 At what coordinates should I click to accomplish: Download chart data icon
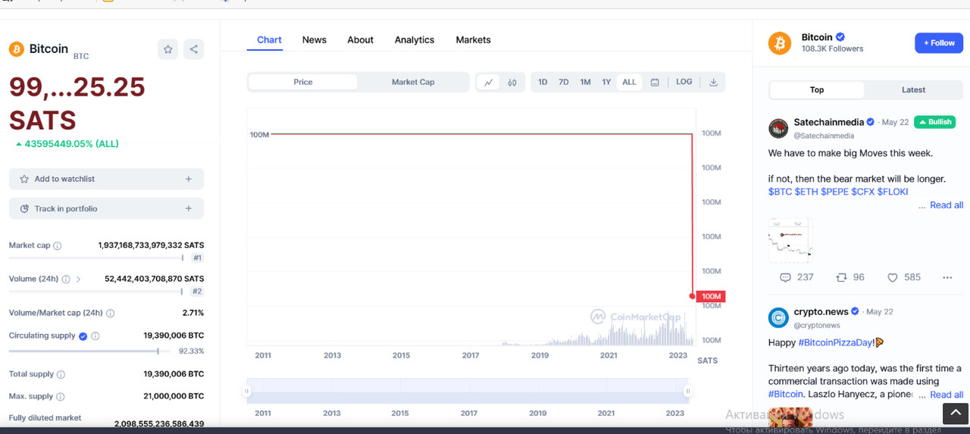pos(713,82)
